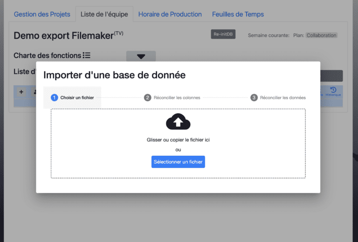Viewport: 358px width, 242px height.
Task: Click the Semaine courante label
Action: (268, 35)
